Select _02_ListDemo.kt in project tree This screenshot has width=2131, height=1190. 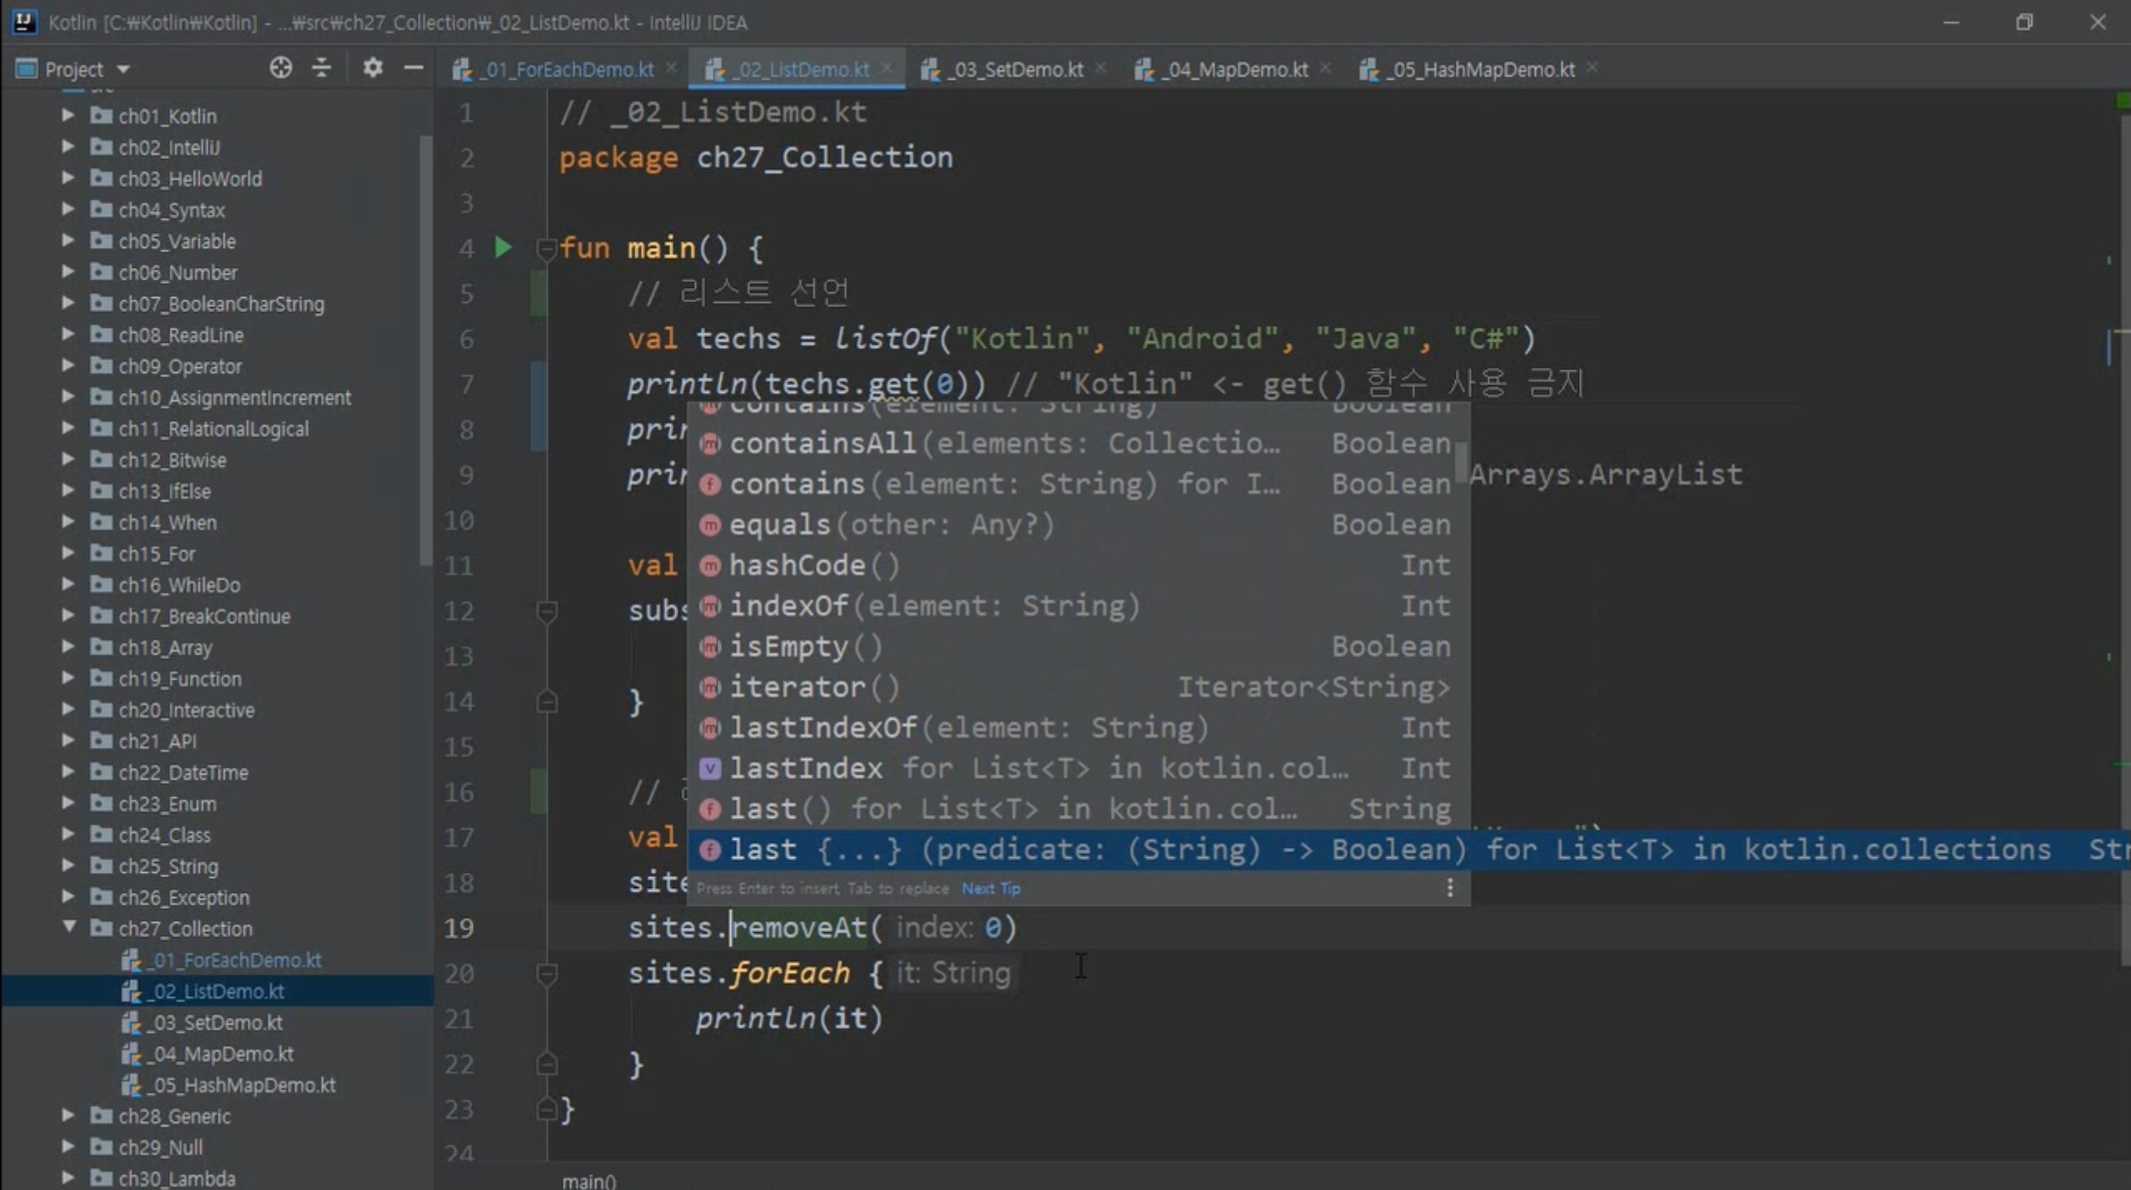(x=216, y=991)
